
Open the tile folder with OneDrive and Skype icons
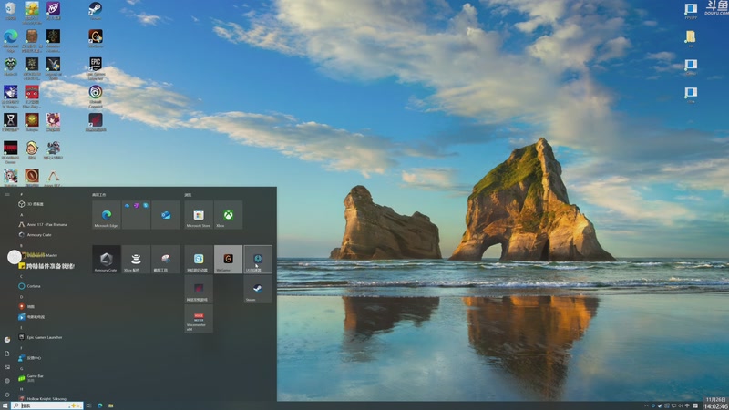[x=136, y=215]
